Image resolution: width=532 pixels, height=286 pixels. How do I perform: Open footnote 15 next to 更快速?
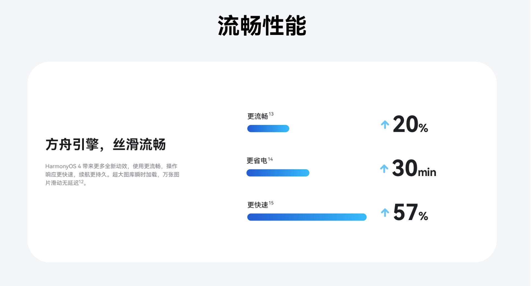(x=271, y=203)
